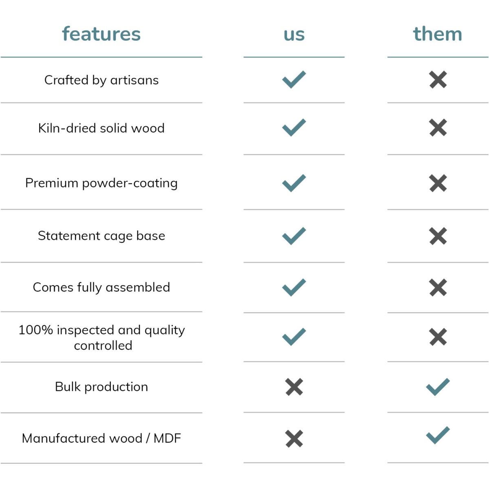
Task: Click the 'Manufactured wood / MDF' label
Action: pyautogui.click(x=101, y=438)
